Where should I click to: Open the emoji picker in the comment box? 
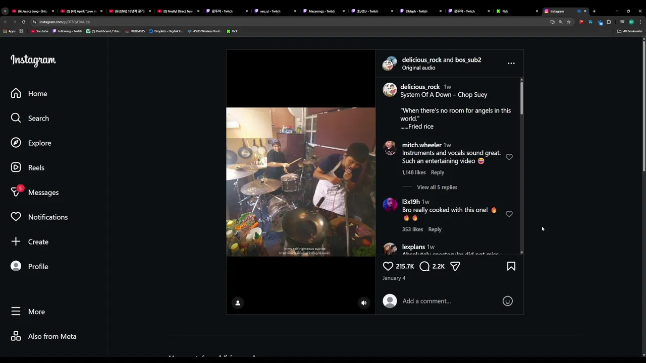(508, 301)
